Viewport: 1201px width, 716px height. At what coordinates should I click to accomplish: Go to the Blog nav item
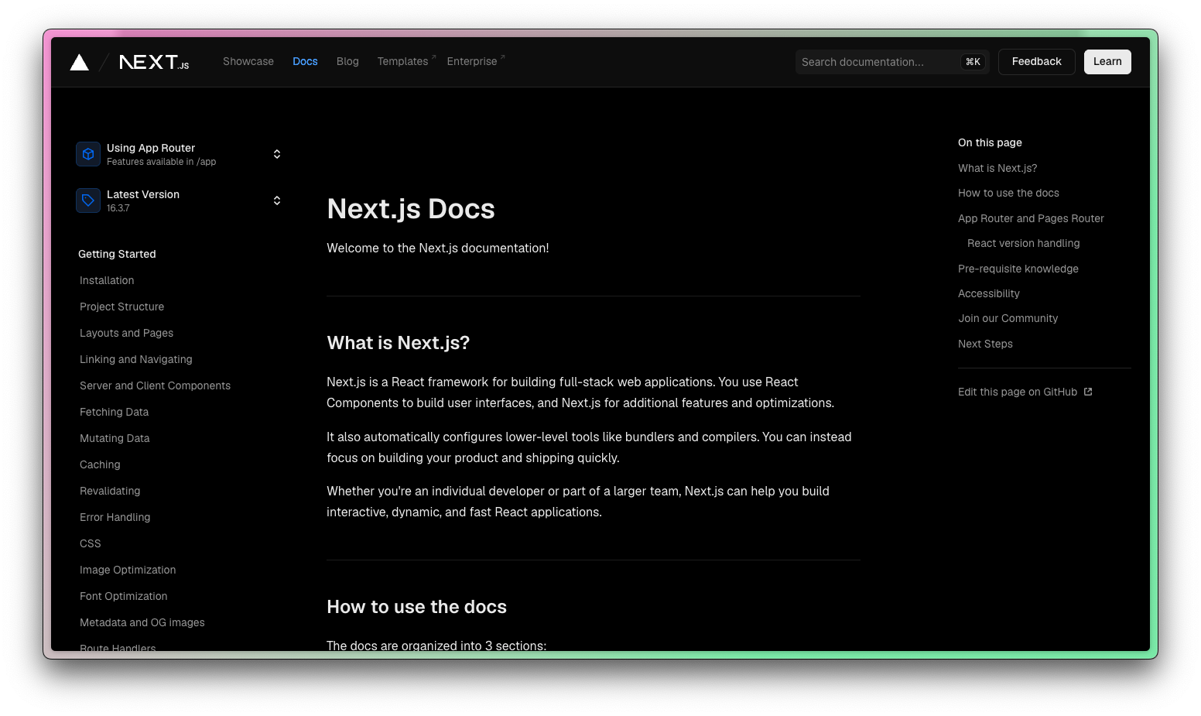tap(347, 61)
